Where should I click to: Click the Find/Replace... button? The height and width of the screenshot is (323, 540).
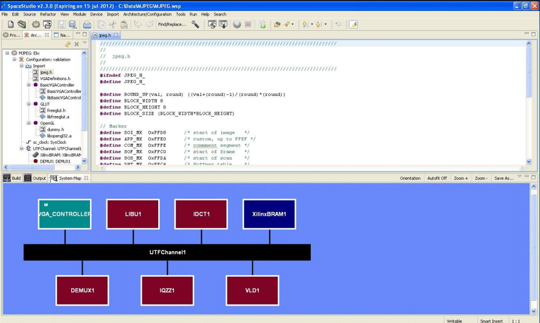coord(172,24)
